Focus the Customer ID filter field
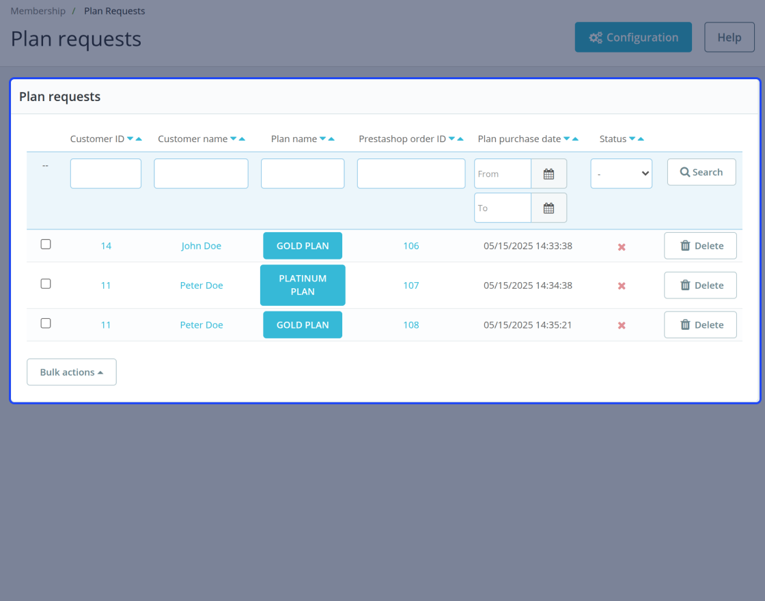Screen dimensions: 765x601 [106, 173]
